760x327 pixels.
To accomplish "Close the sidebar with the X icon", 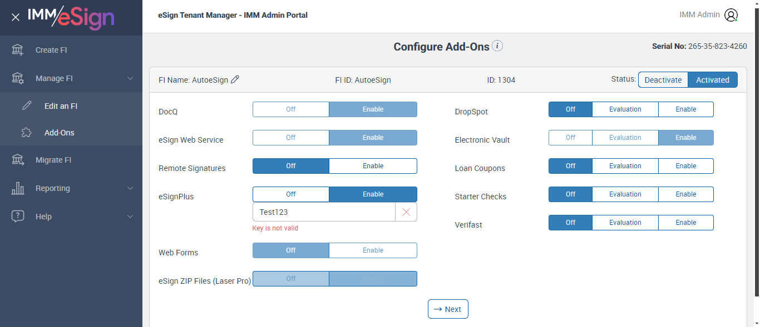I will click(x=16, y=17).
